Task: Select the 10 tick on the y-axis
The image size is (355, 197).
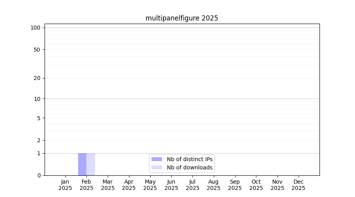Action: pyautogui.click(x=37, y=99)
